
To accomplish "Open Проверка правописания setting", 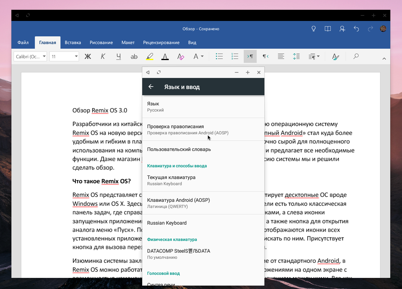I will pyautogui.click(x=203, y=129).
